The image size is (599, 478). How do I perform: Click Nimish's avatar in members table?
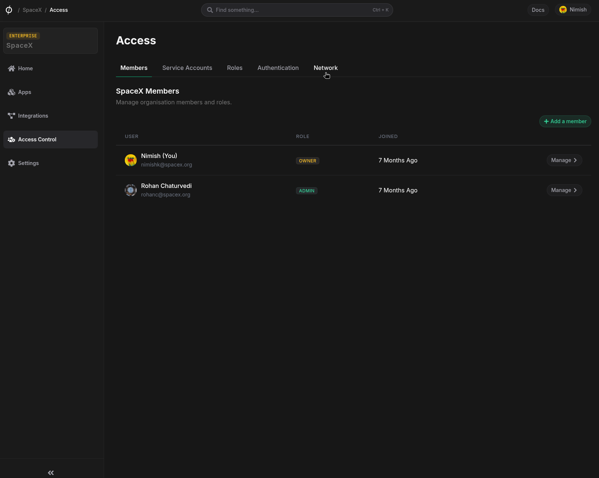point(131,160)
